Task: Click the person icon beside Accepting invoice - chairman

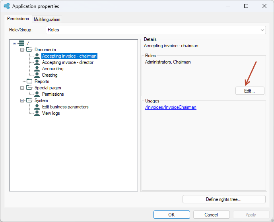Action: pos(37,56)
